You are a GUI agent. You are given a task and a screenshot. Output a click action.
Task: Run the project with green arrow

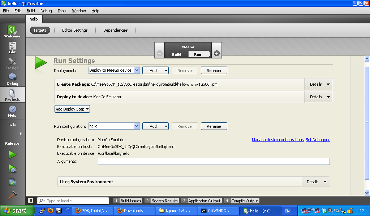tap(13, 155)
